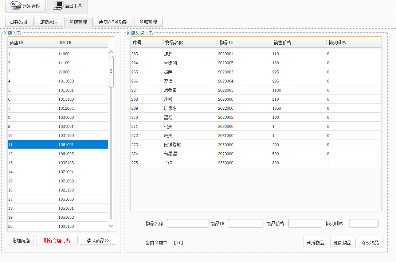Select the 沙拉 item row
The height and width of the screenshot is (262, 396).
point(256,99)
